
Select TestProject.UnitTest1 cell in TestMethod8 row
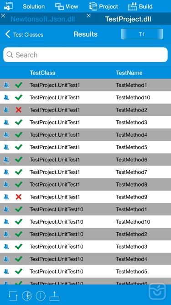[55, 184]
